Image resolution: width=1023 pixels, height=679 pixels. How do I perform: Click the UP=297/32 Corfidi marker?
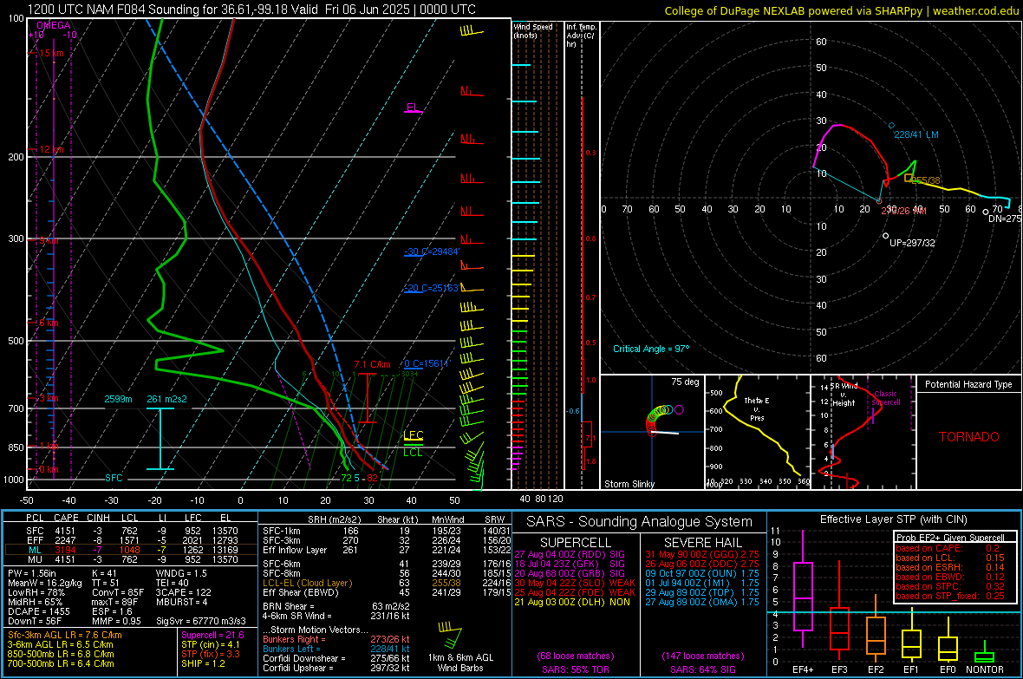tap(885, 236)
